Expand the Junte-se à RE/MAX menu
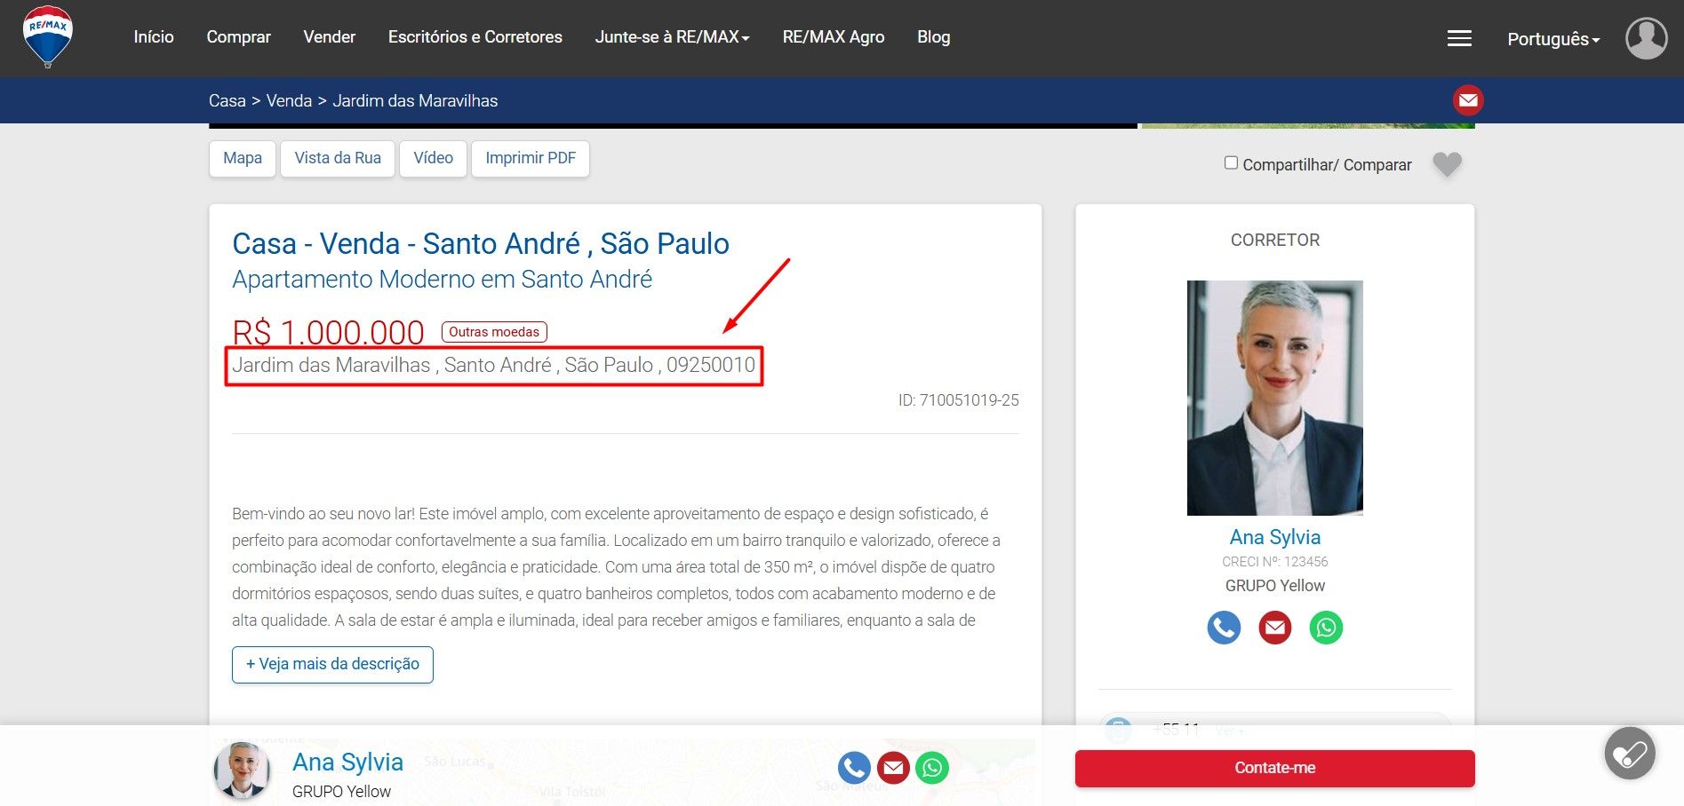 point(673,37)
